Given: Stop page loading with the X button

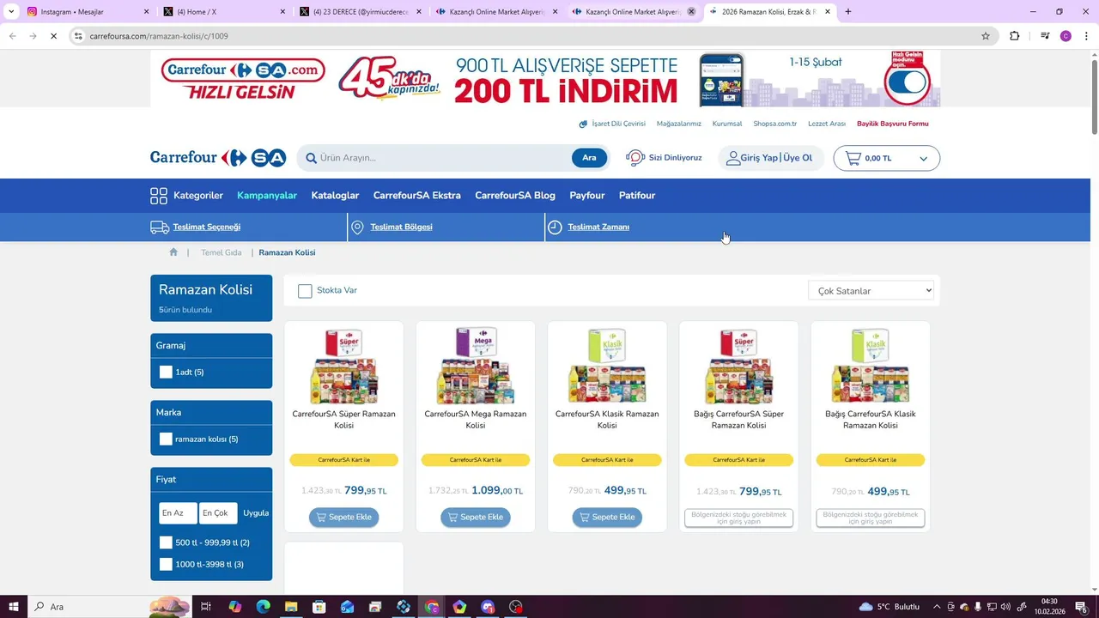Looking at the screenshot, I should click(x=53, y=36).
